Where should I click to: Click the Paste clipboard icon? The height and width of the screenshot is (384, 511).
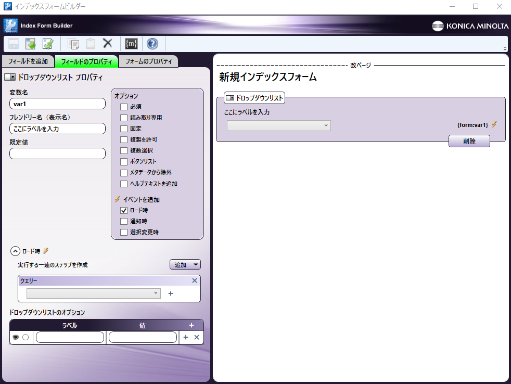pos(90,44)
